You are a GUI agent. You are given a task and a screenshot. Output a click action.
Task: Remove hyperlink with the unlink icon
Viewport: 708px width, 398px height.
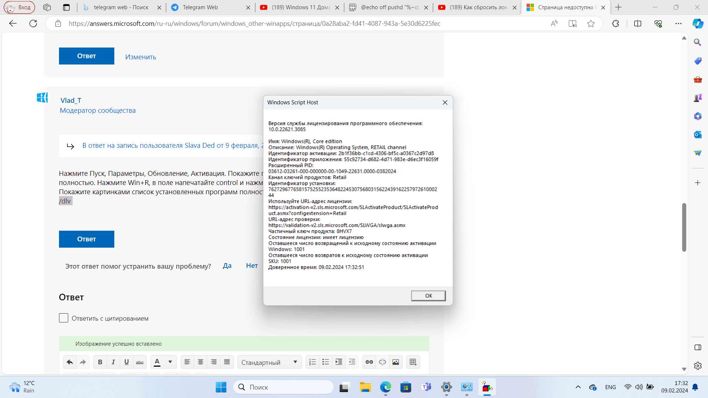click(x=382, y=362)
